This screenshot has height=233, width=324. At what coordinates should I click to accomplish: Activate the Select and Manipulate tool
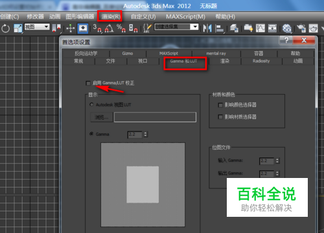[70, 28]
